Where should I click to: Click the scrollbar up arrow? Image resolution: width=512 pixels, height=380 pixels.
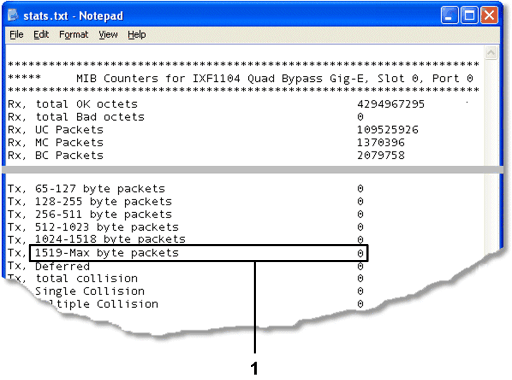click(491, 52)
